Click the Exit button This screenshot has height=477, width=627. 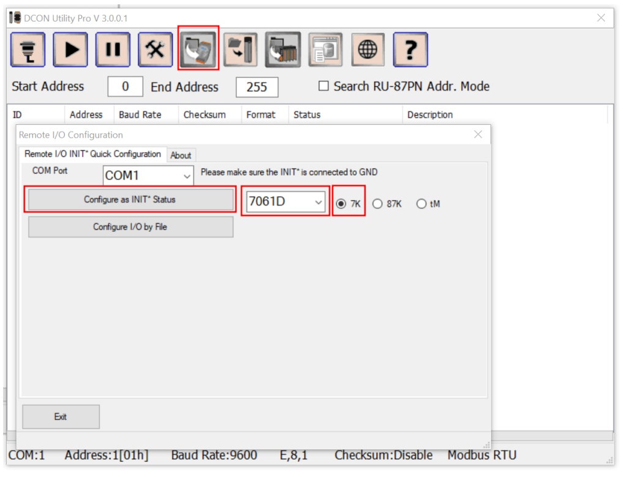(61, 416)
